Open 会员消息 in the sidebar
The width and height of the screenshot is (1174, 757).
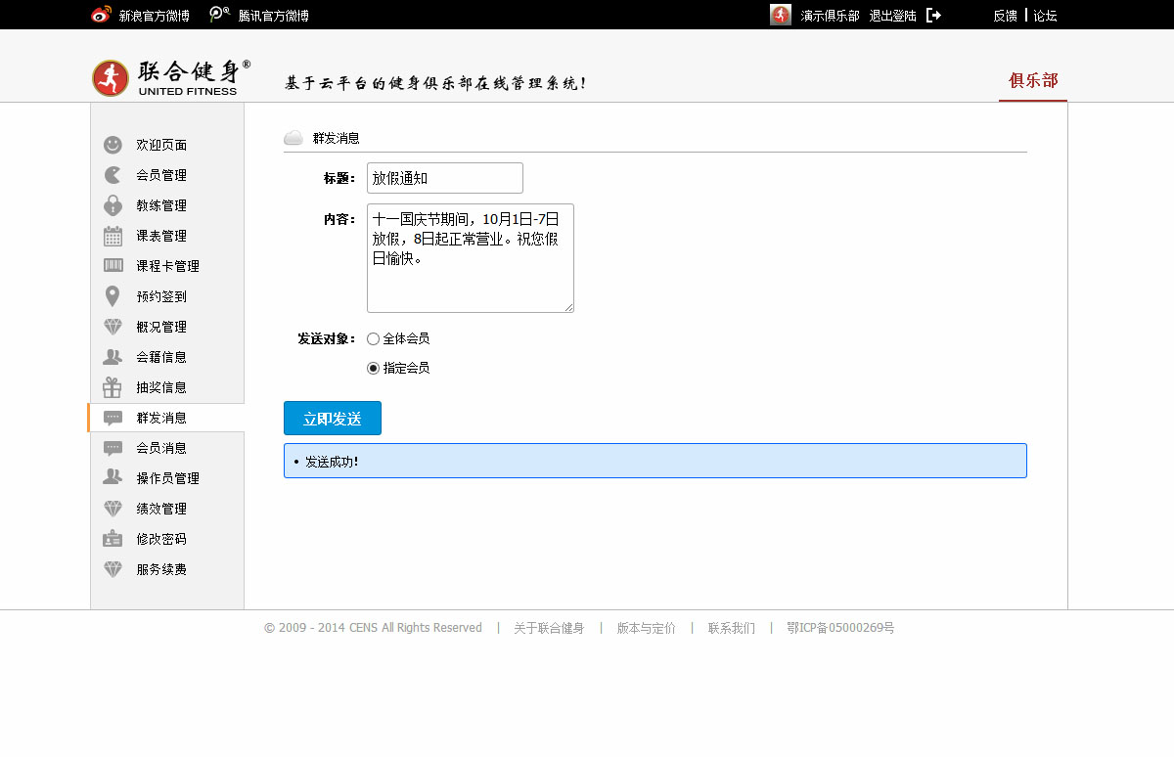click(161, 448)
